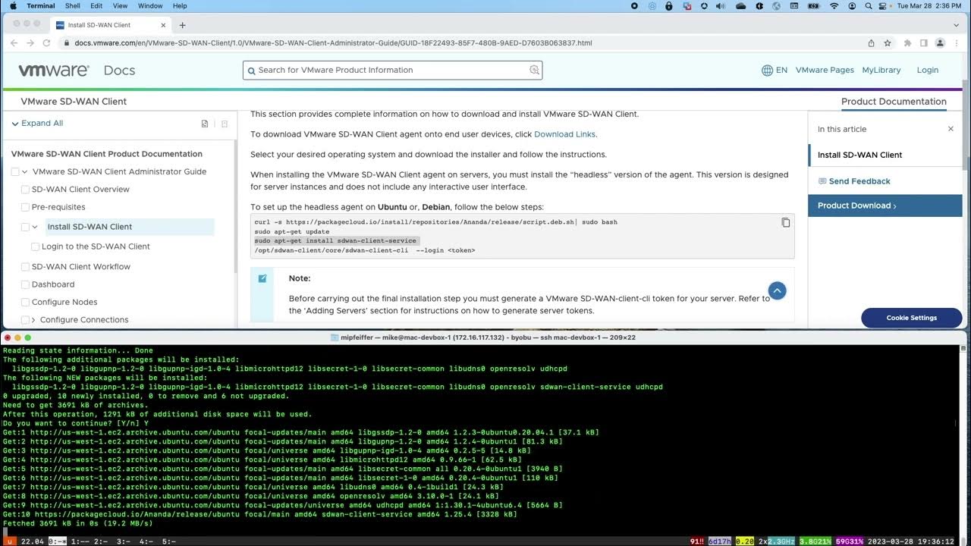Image resolution: width=971 pixels, height=546 pixels.
Task: Click the cloud icon in the menu bar
Action: [x=741, y=6]
